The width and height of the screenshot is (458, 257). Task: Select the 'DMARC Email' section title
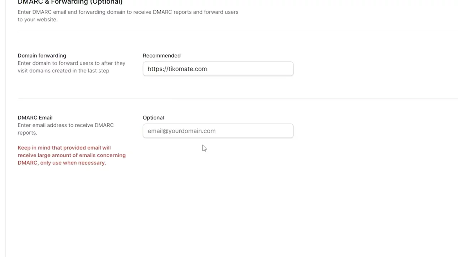pos(35,118)
